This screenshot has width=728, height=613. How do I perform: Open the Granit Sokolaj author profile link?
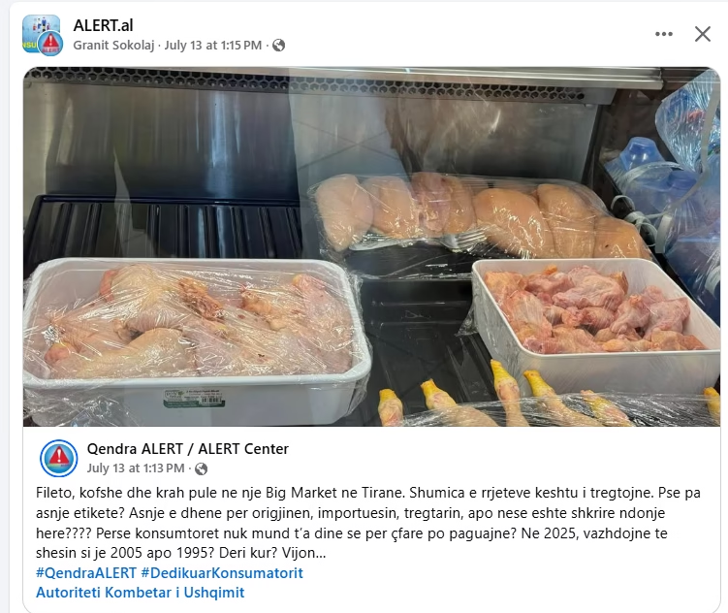113,45
